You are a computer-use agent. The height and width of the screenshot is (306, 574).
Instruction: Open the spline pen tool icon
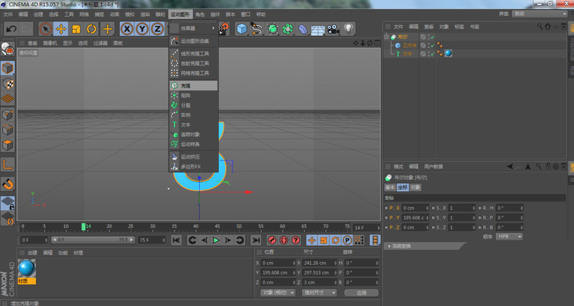(x=257, y=29)
